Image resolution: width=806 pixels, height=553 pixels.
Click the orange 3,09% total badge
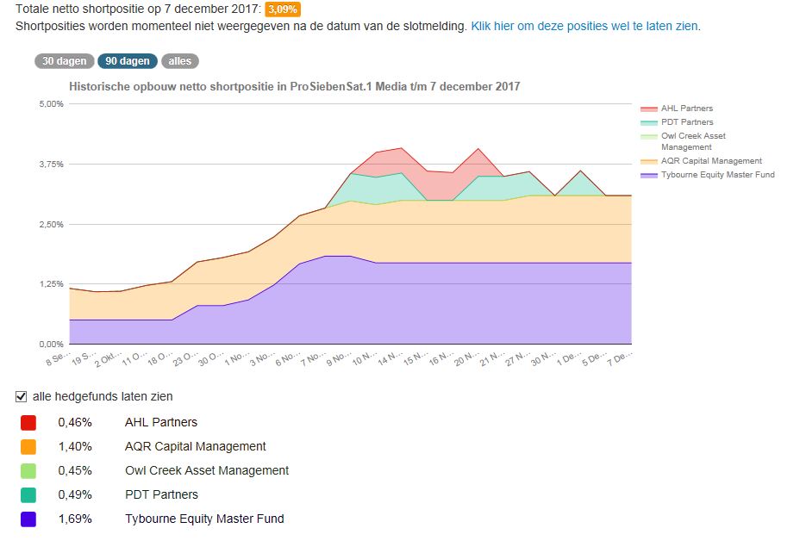pos(283,9)
